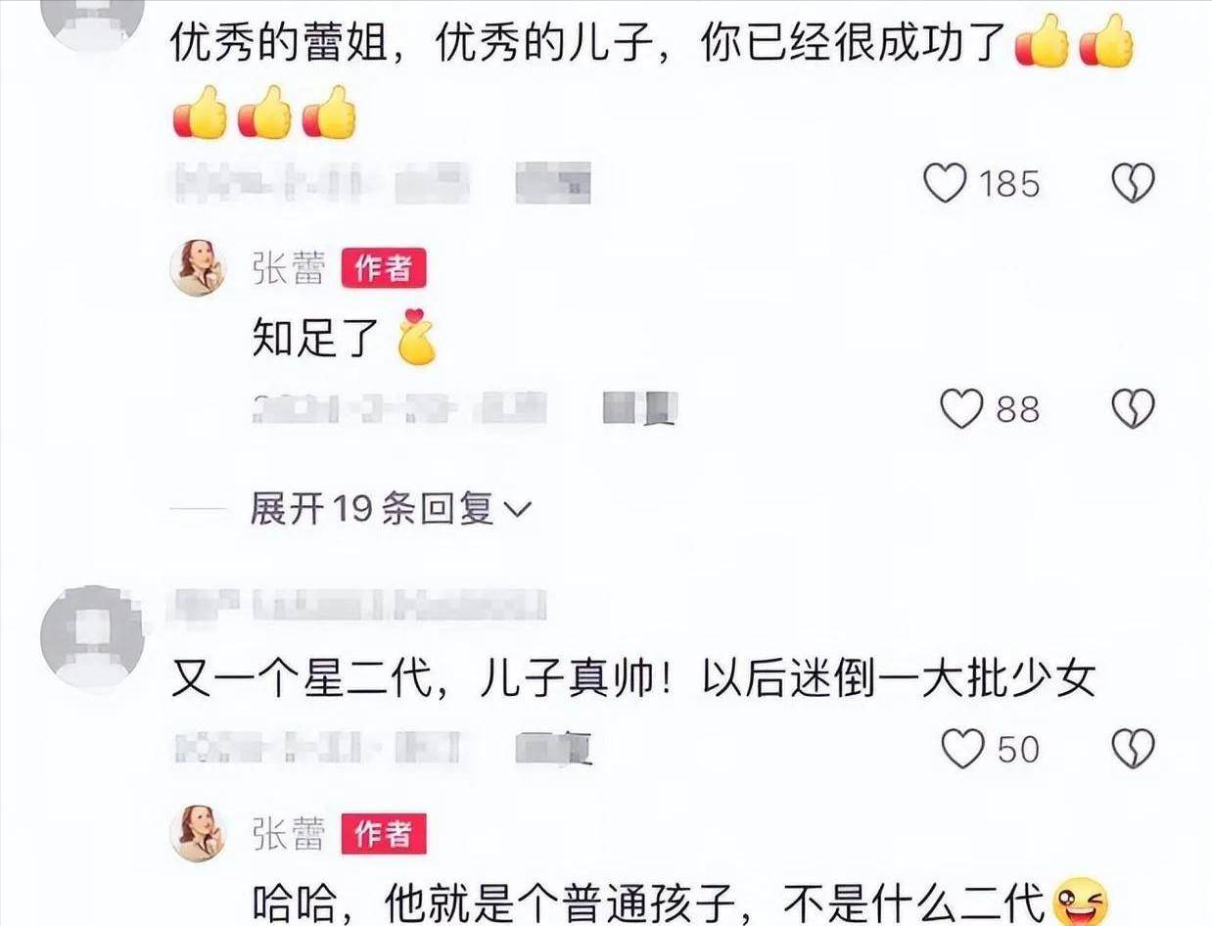Open blurred username above 又一个星二代 comment
Screen dimensions: 1212x926
(x=358, y=607)
